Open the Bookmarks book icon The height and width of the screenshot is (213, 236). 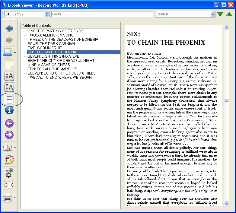coord(8,148)
